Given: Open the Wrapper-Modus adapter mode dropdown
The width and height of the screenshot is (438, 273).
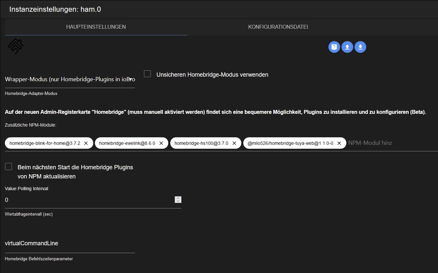Looking at the screenshot, I should 70,79.
